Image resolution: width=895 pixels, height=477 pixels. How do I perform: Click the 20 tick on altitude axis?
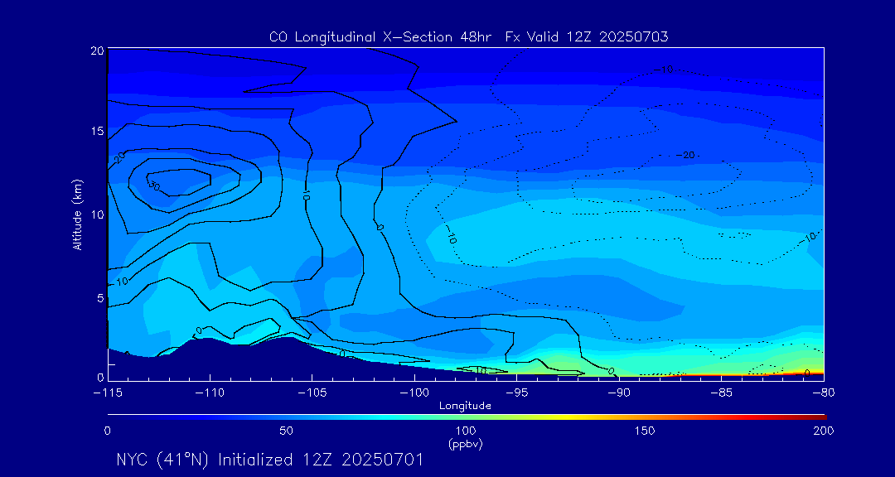(x=98, y=51)
